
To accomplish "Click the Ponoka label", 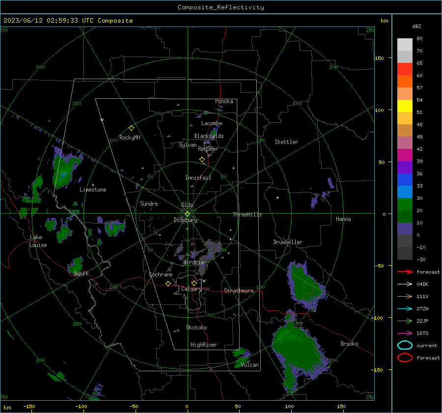I will coord(224,101).
